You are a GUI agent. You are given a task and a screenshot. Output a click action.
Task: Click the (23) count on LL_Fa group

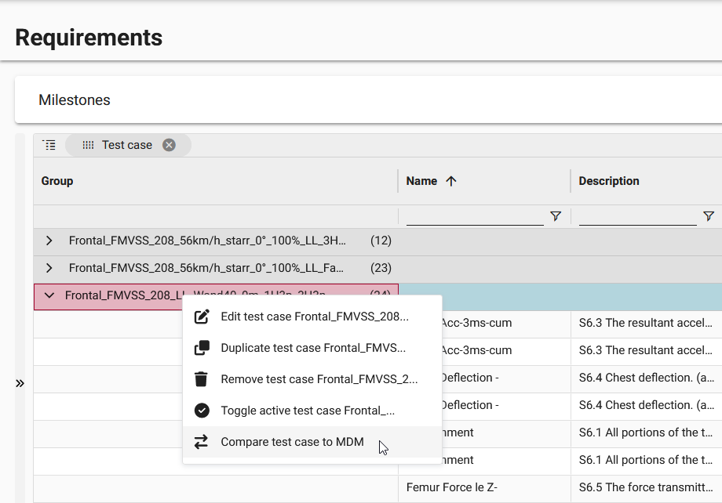(381, 268)
